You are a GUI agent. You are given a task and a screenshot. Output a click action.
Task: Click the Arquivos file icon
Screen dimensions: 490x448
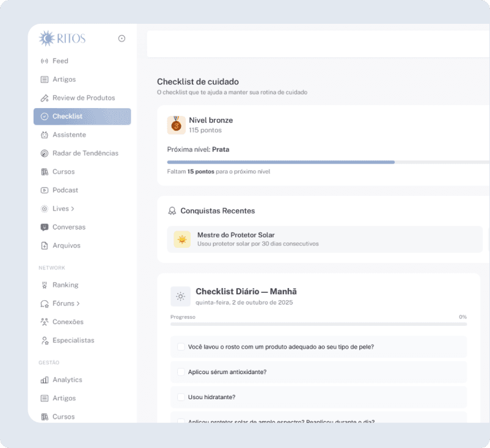click(x=45, y=245)
